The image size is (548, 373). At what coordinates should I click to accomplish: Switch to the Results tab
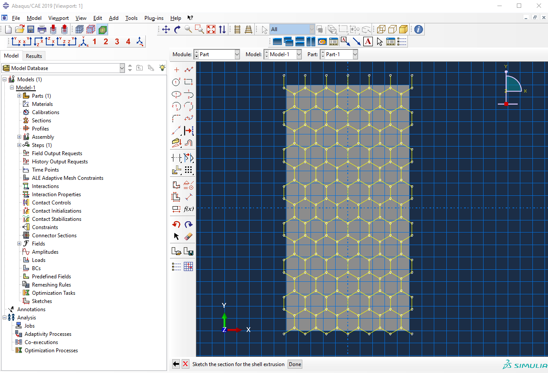pyautogui.click(x=34, y=56)
